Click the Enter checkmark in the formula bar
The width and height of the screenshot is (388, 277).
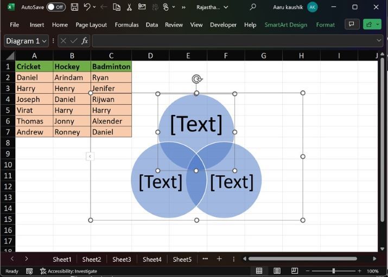(73, 41)
